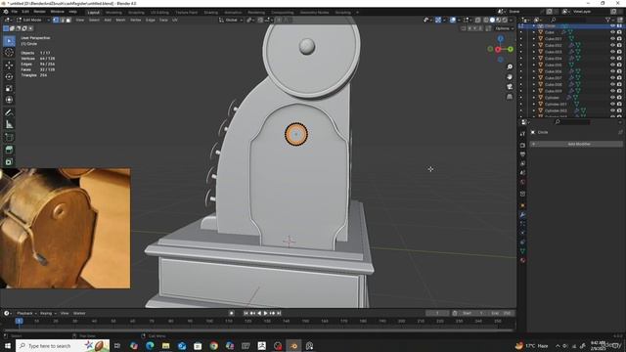
Task: Open the Modifiers wrench tab in properties
Action: (522, 215)
